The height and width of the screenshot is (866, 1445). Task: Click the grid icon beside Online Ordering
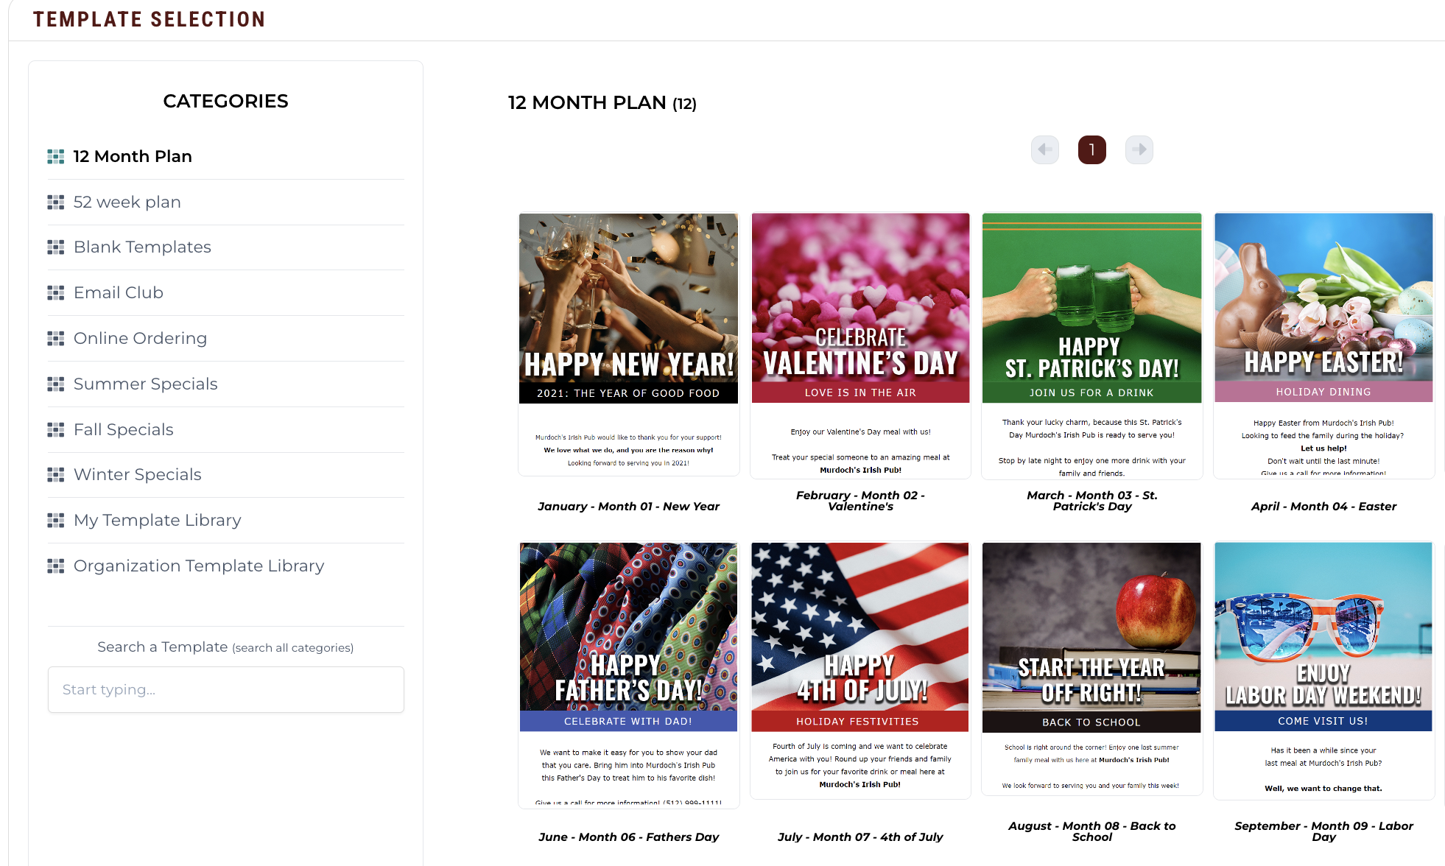click(x=56, y=339)
